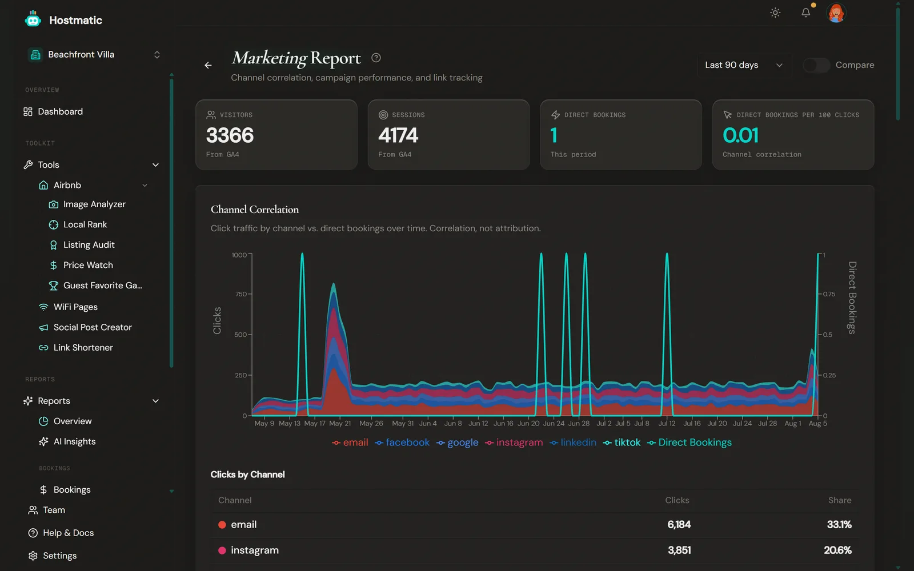The width and height of the screenshot is (914, 571).
Task: Toggle google series in chart legend
Action: pos(458,443)
